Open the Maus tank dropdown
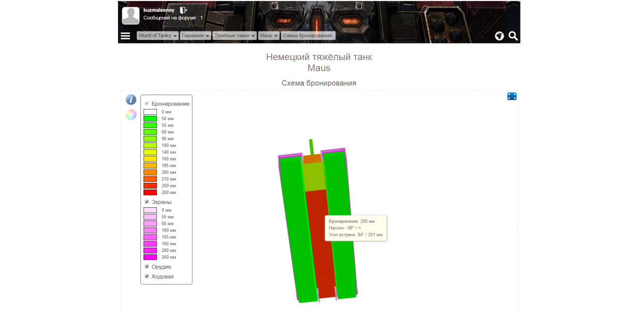638x313 pixels. pyautogui.click(x=269, y=36)
